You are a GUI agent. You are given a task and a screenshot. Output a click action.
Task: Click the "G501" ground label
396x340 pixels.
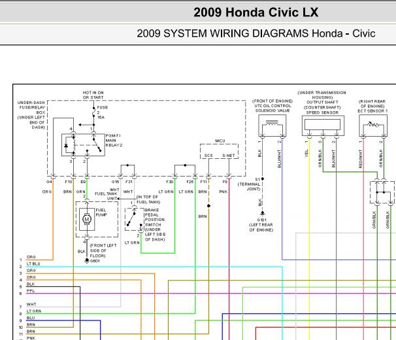tap(95, 261)
